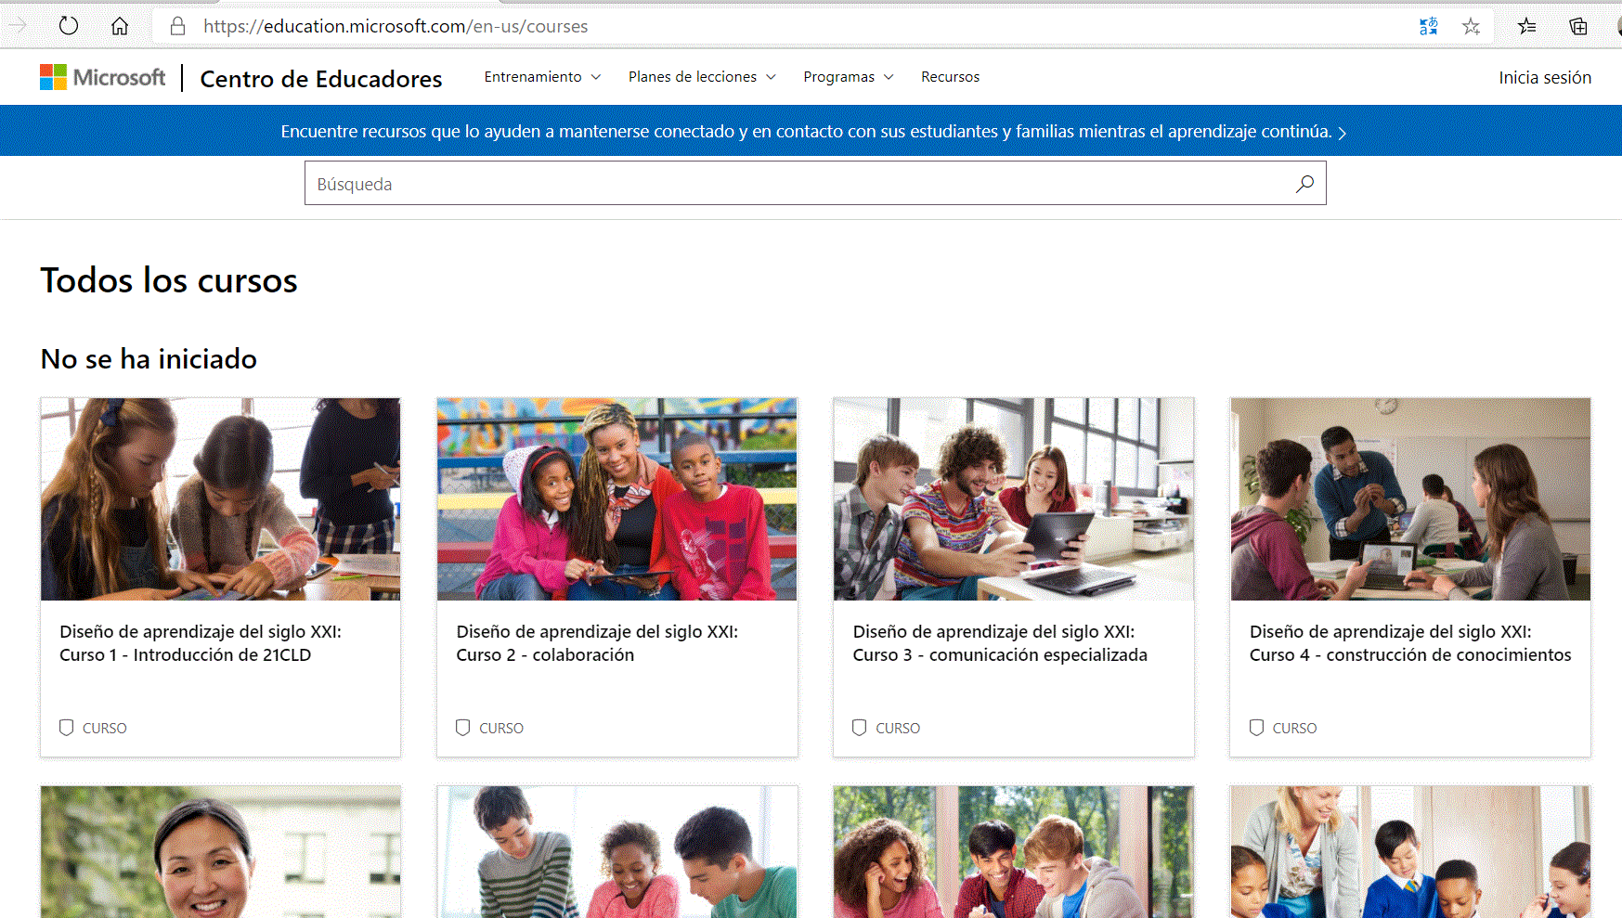Click the Translate page icon
This screenshot has height=918, width=1622.
1428,26
